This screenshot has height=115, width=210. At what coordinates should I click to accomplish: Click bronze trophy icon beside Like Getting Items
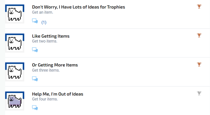point(199,35)
